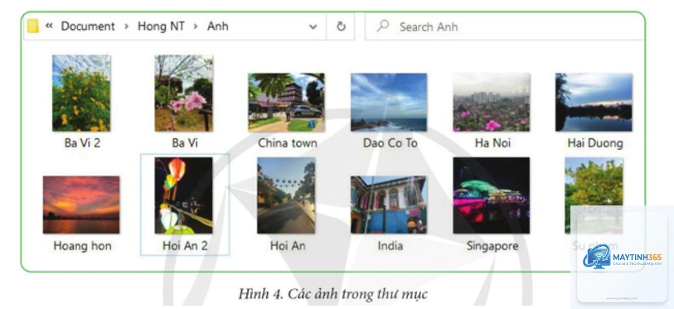The image size is (674, 309).
Task: Expand the arrow after Document breadcrumb
Action: 126,27
